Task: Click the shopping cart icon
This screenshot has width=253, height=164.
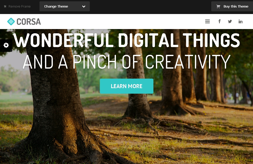Action: coord(218,7)
